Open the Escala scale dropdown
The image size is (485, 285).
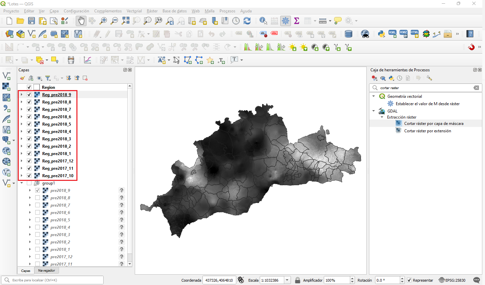(287, 280)
